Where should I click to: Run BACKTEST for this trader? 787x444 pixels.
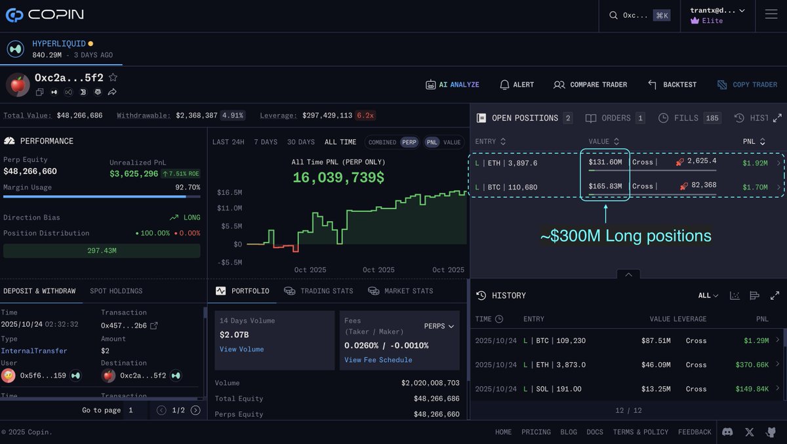tap(672, 85)
